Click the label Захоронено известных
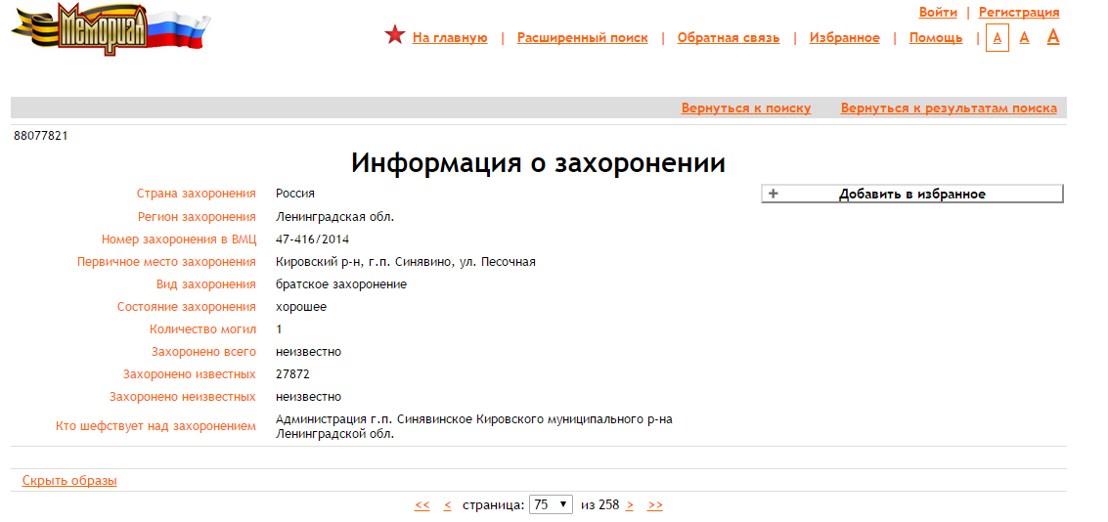The image size is (1108, 522). point(190,374)
